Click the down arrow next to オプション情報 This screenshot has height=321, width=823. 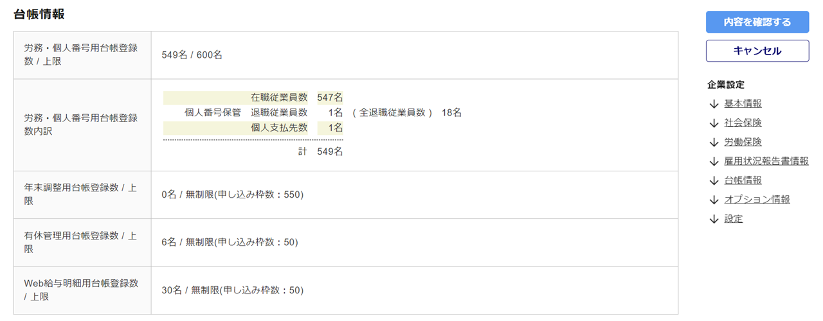point(713,200)
